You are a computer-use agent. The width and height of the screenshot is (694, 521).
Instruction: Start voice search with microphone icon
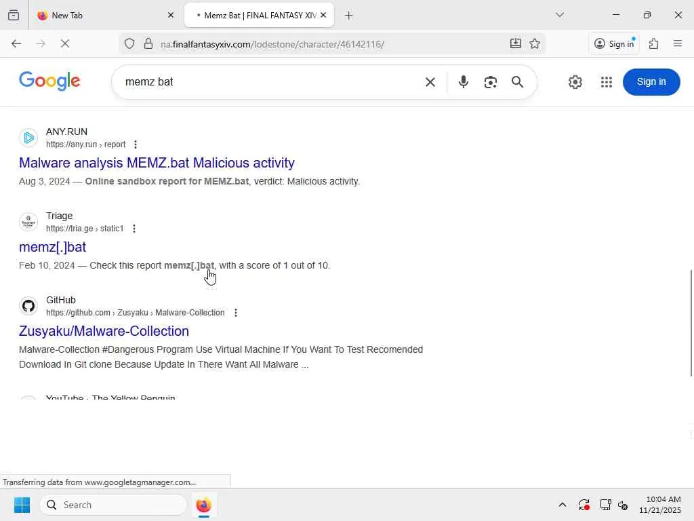(464, 82)
